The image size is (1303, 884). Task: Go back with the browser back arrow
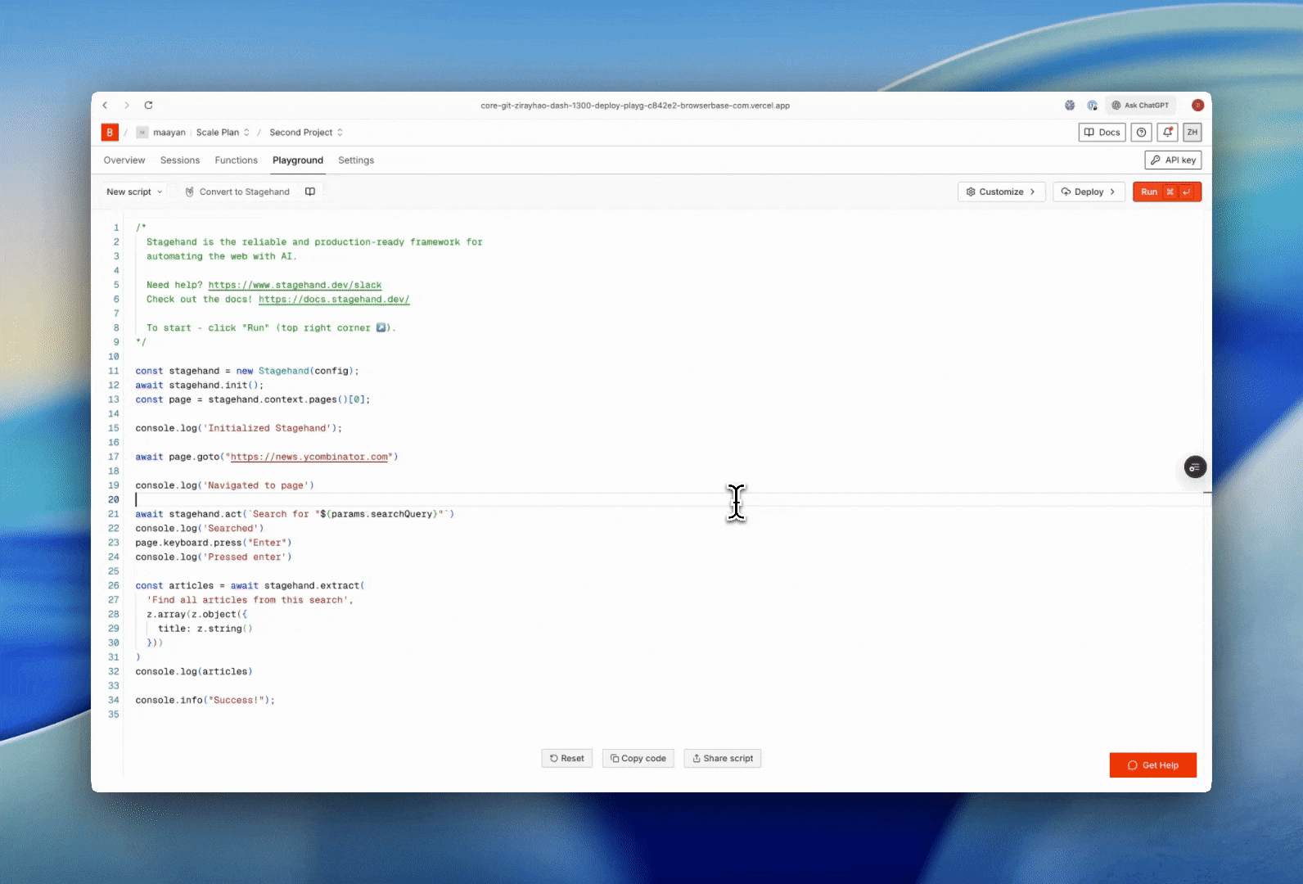pyautogui.click(x=105, y=105)
